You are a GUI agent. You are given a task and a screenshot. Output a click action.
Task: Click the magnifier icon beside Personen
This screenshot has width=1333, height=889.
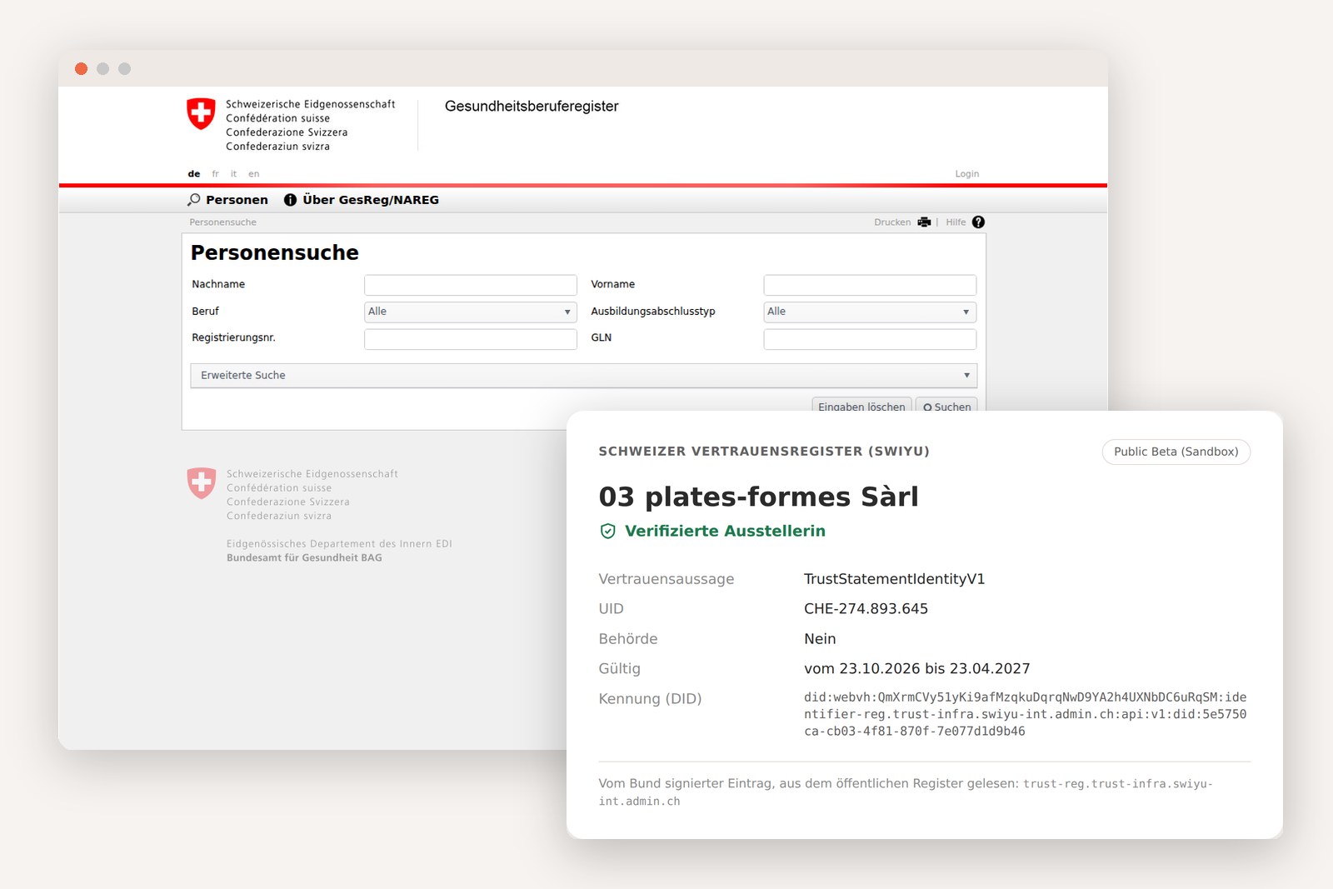(x=194, y=200)
